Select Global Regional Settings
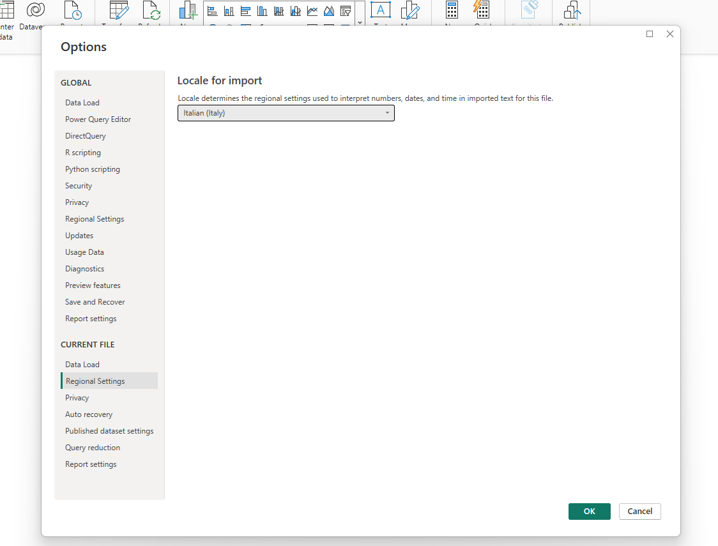 [x=95, y=219]
